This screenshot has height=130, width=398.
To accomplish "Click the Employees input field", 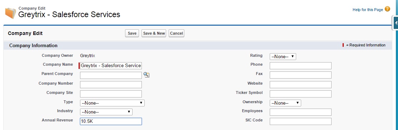I will 300,112.
